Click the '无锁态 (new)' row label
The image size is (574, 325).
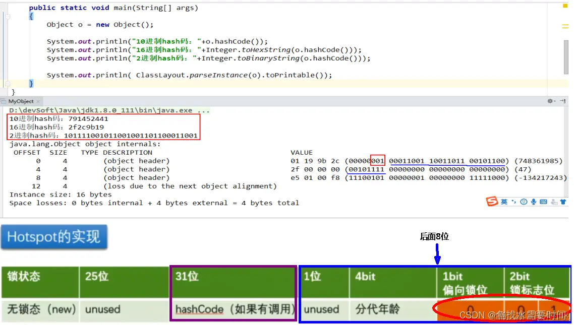tap(41, 309)
